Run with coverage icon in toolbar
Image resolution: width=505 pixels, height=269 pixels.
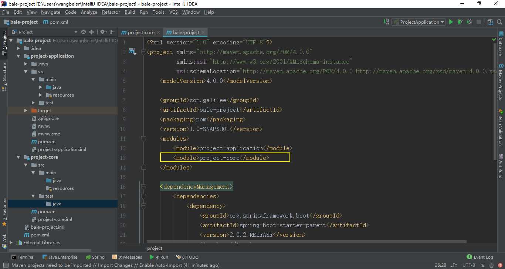(470, 22)
